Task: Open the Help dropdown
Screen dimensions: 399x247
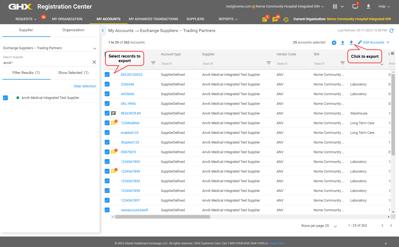Action: (384, 6)
